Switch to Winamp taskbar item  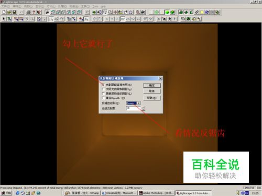82,193
